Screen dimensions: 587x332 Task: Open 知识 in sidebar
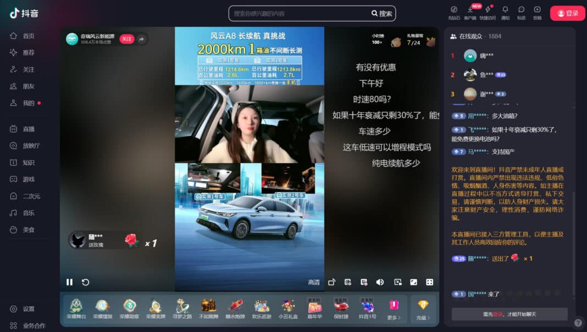click(x=23, y=162)
